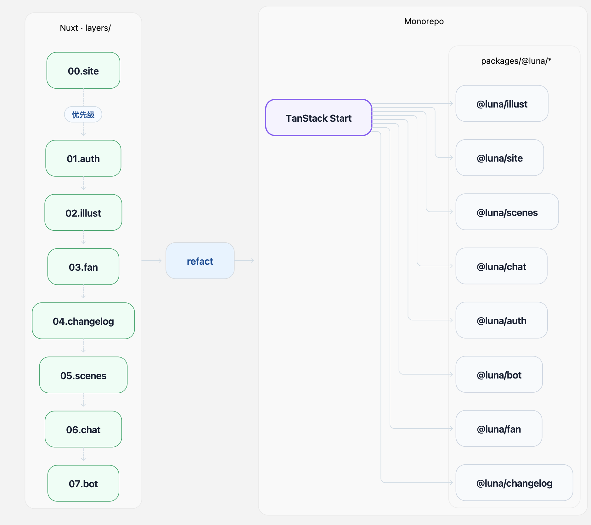The image size is (591, 525).
Task: Select the TanStack Start node
Action: pos(319,118)
